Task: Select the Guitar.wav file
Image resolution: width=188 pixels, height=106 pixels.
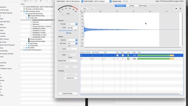Action: click(36, 24)
